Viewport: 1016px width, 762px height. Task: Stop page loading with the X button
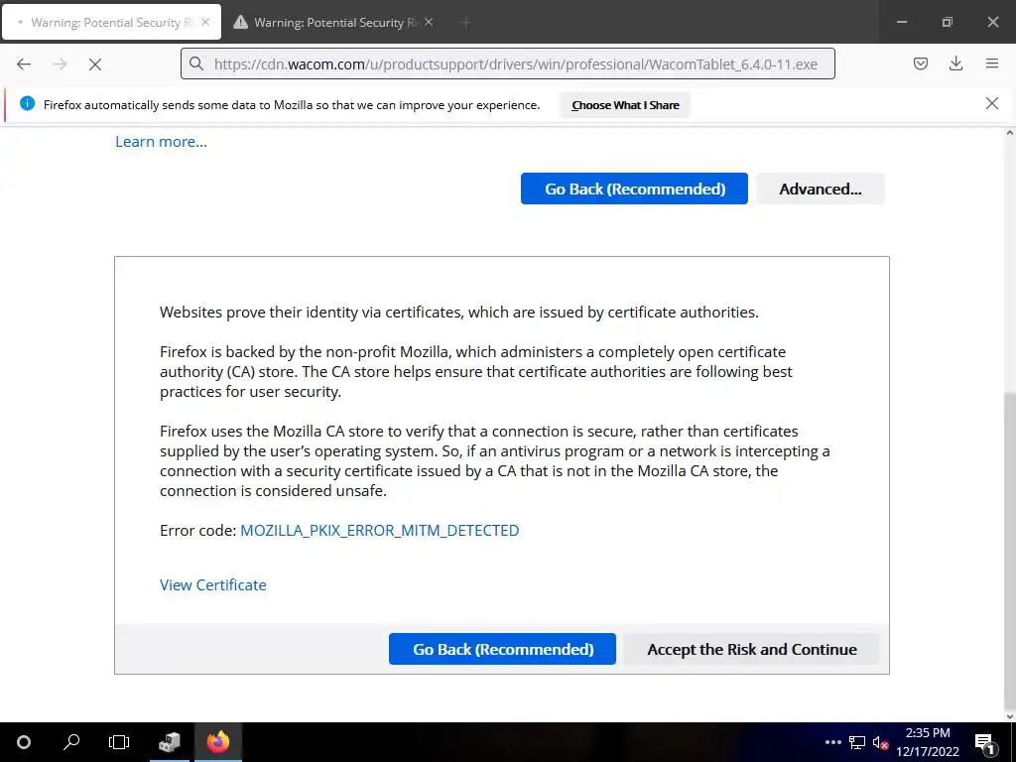coord(95,64)
